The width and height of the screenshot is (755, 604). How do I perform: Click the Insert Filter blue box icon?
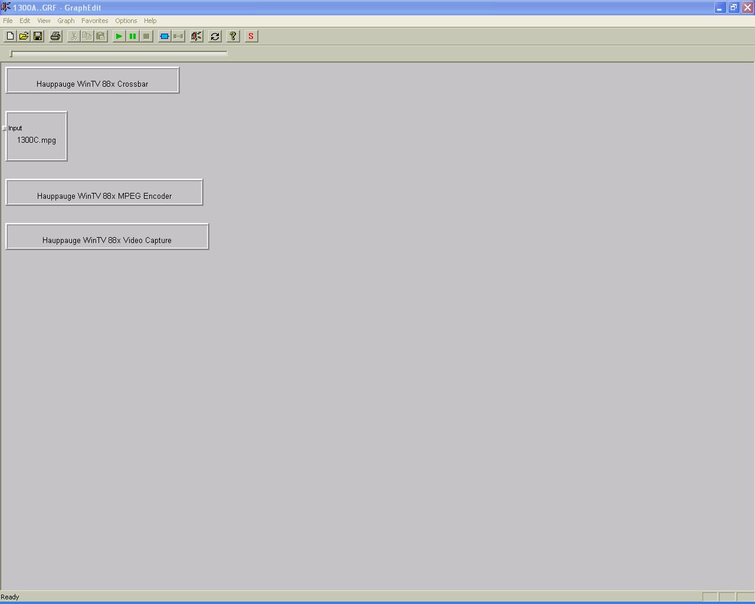(x=165, y=36)
